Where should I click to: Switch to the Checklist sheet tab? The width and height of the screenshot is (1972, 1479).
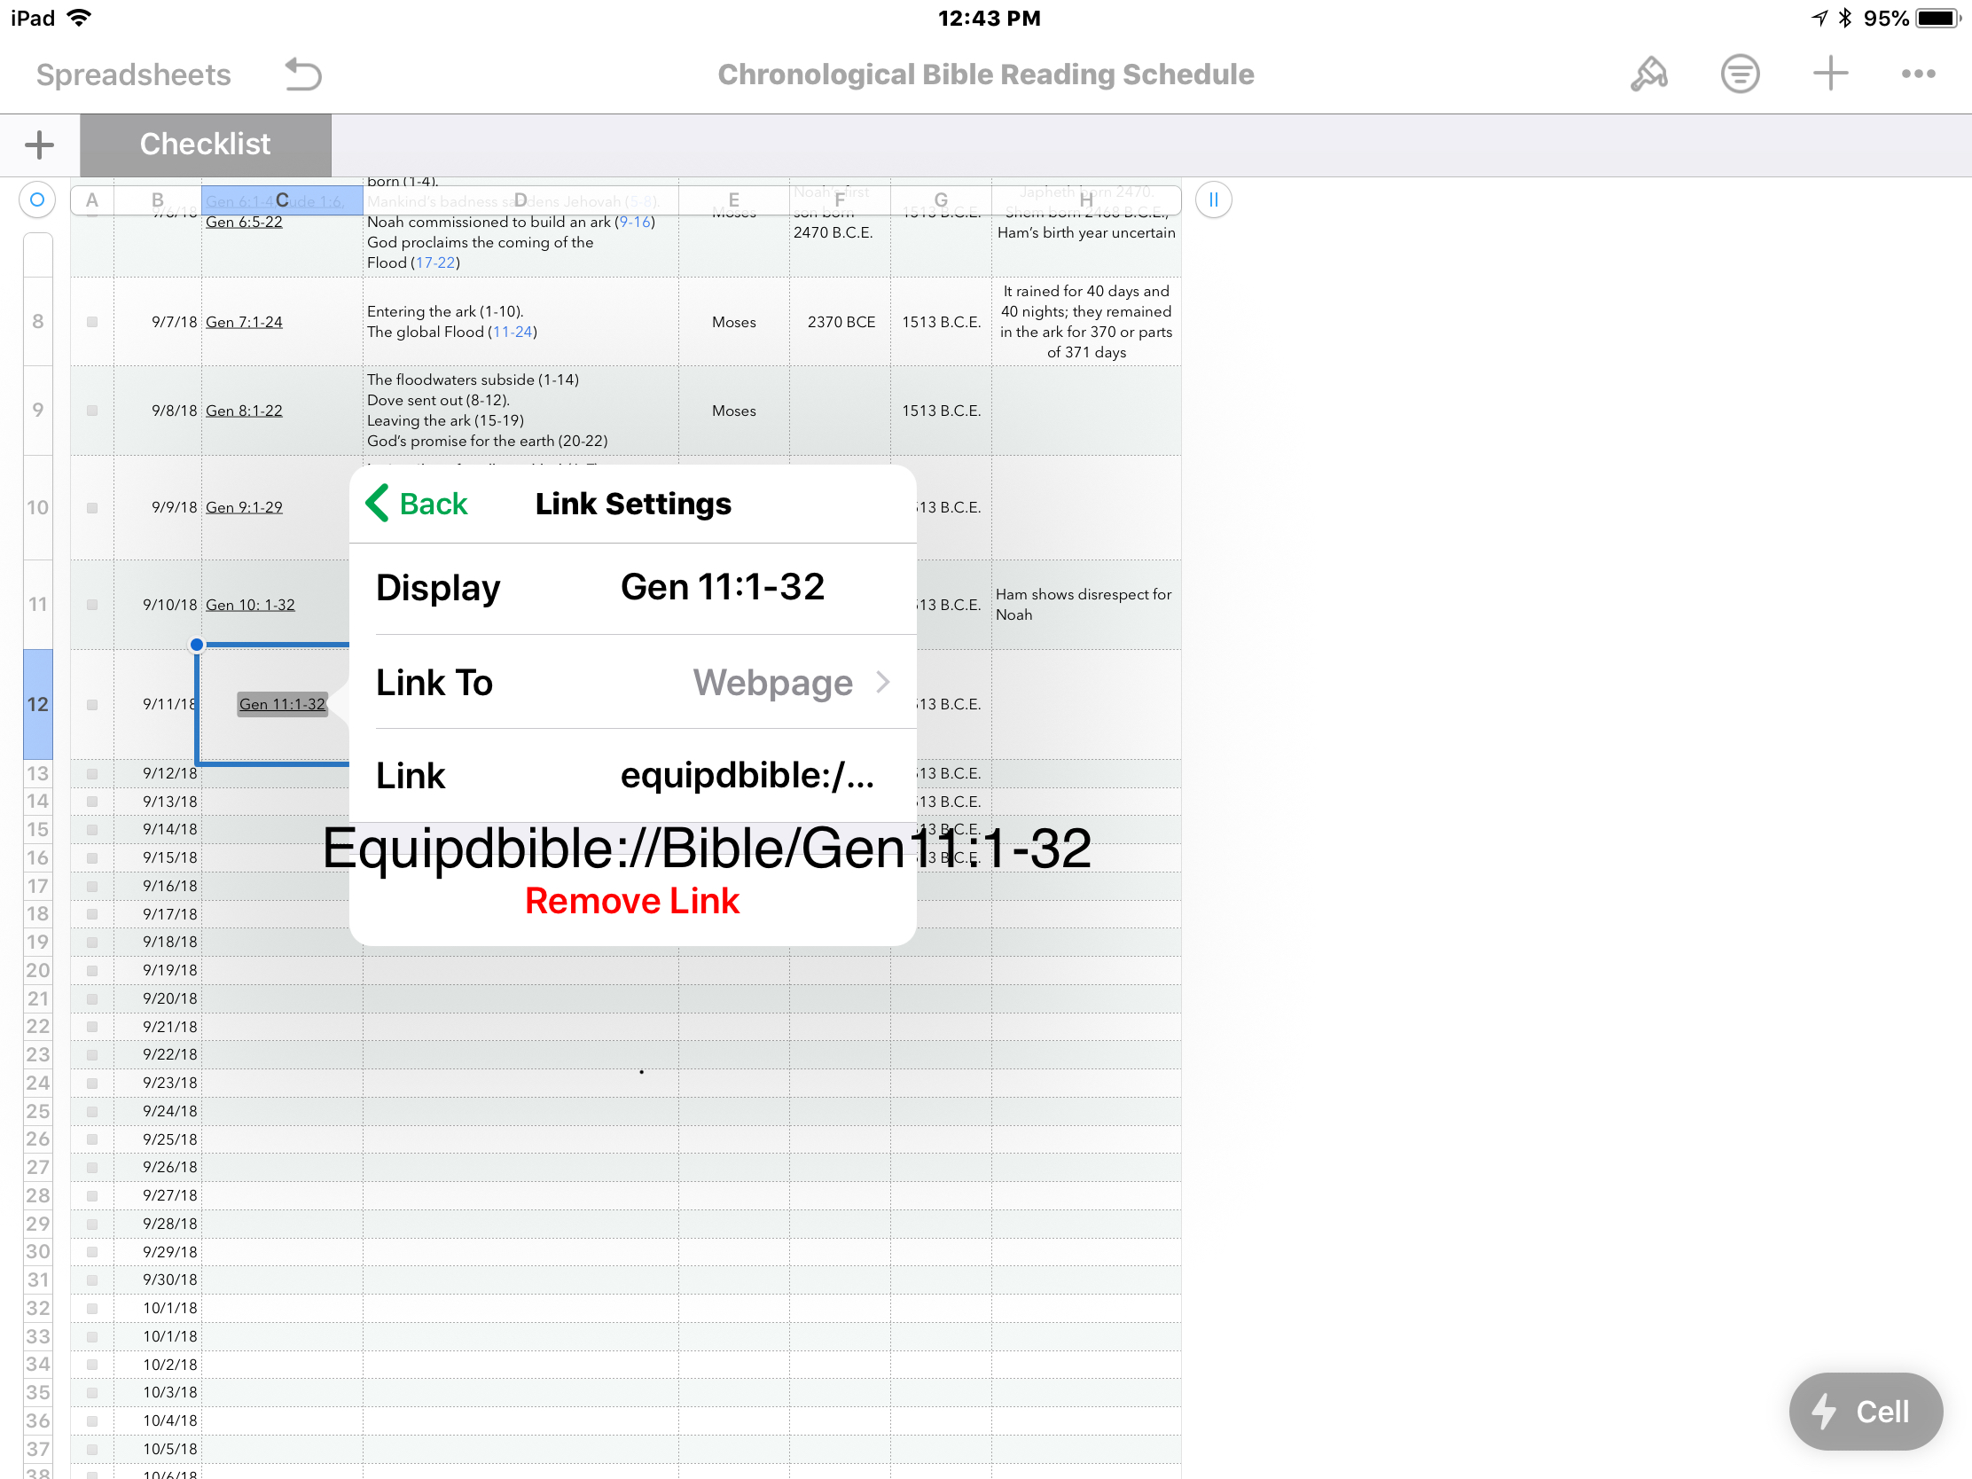tap(205, 145)
